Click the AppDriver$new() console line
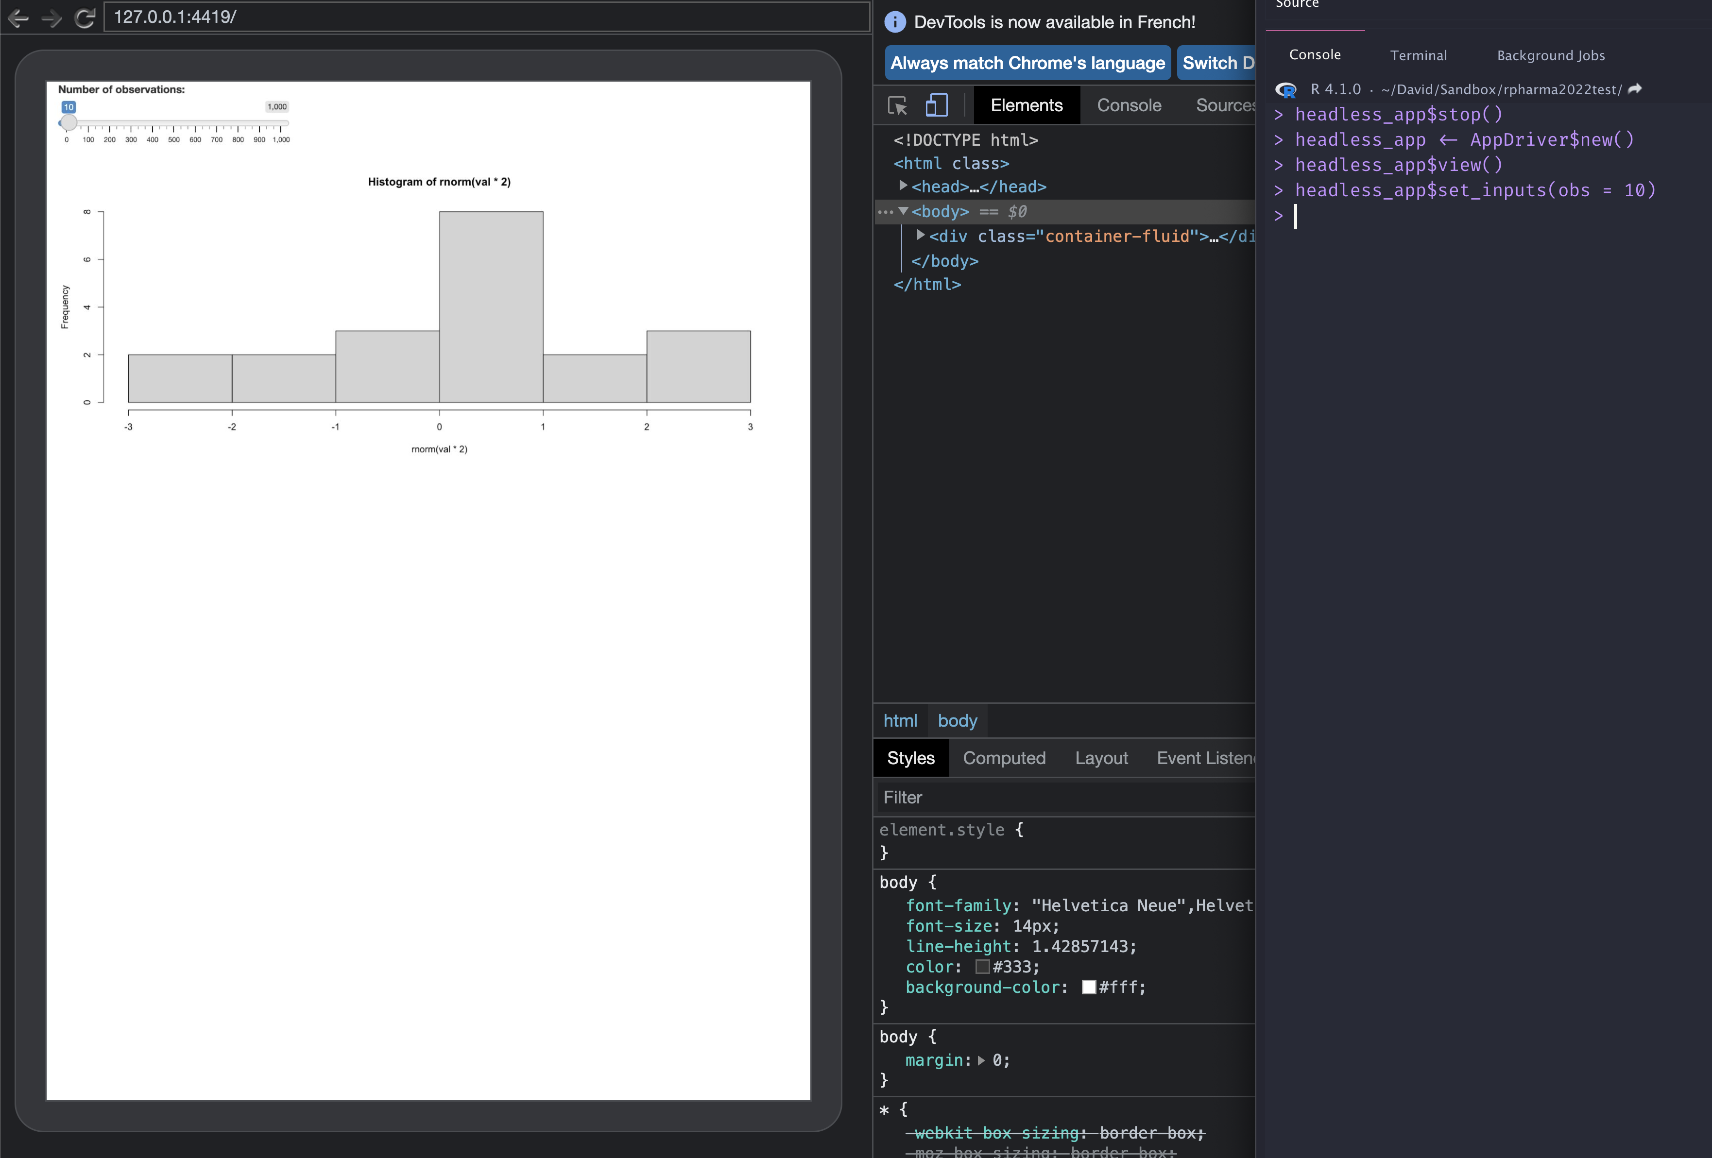The image size is (1712, 1158). 1465,139
